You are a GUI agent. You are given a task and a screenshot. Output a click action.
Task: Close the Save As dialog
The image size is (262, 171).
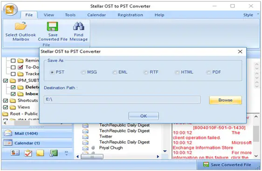(x=240, y=52)
